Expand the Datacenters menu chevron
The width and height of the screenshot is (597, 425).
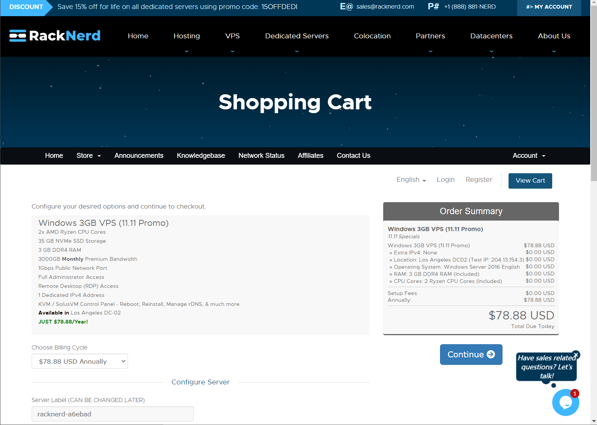tap(492, 51)
